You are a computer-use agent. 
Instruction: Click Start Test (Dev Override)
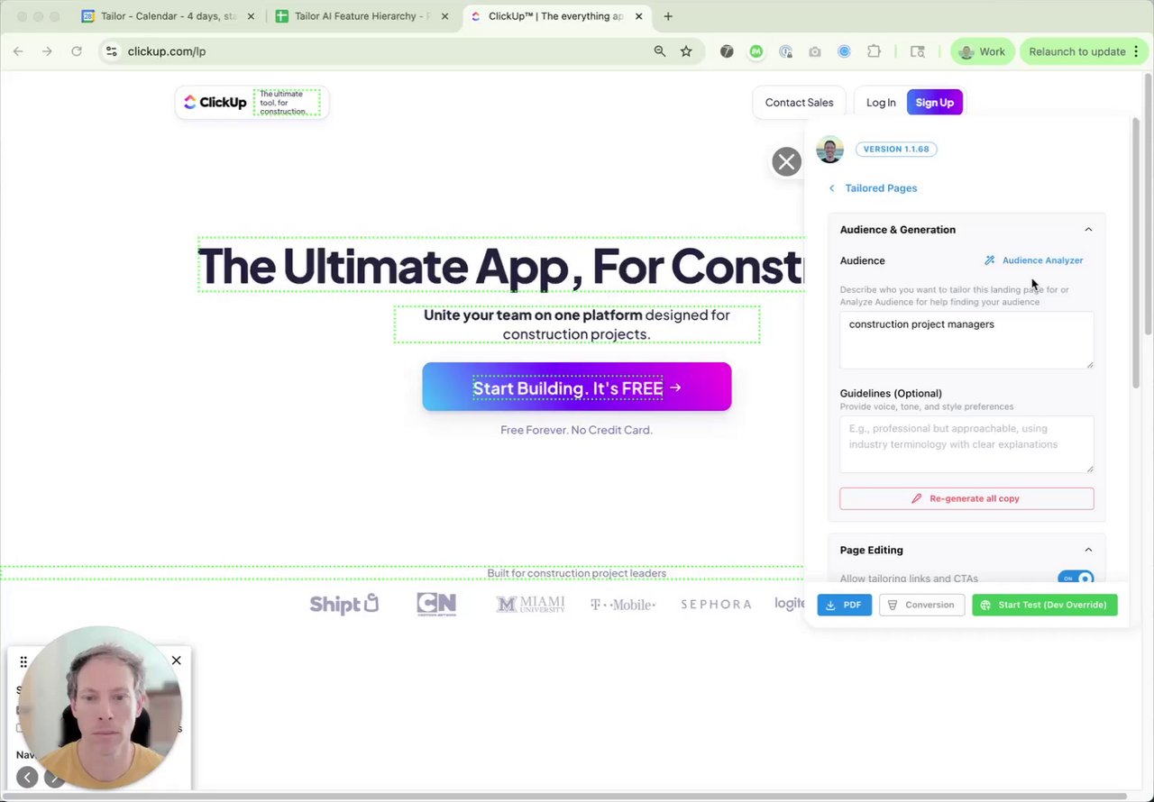click(x=1044, y=605)
